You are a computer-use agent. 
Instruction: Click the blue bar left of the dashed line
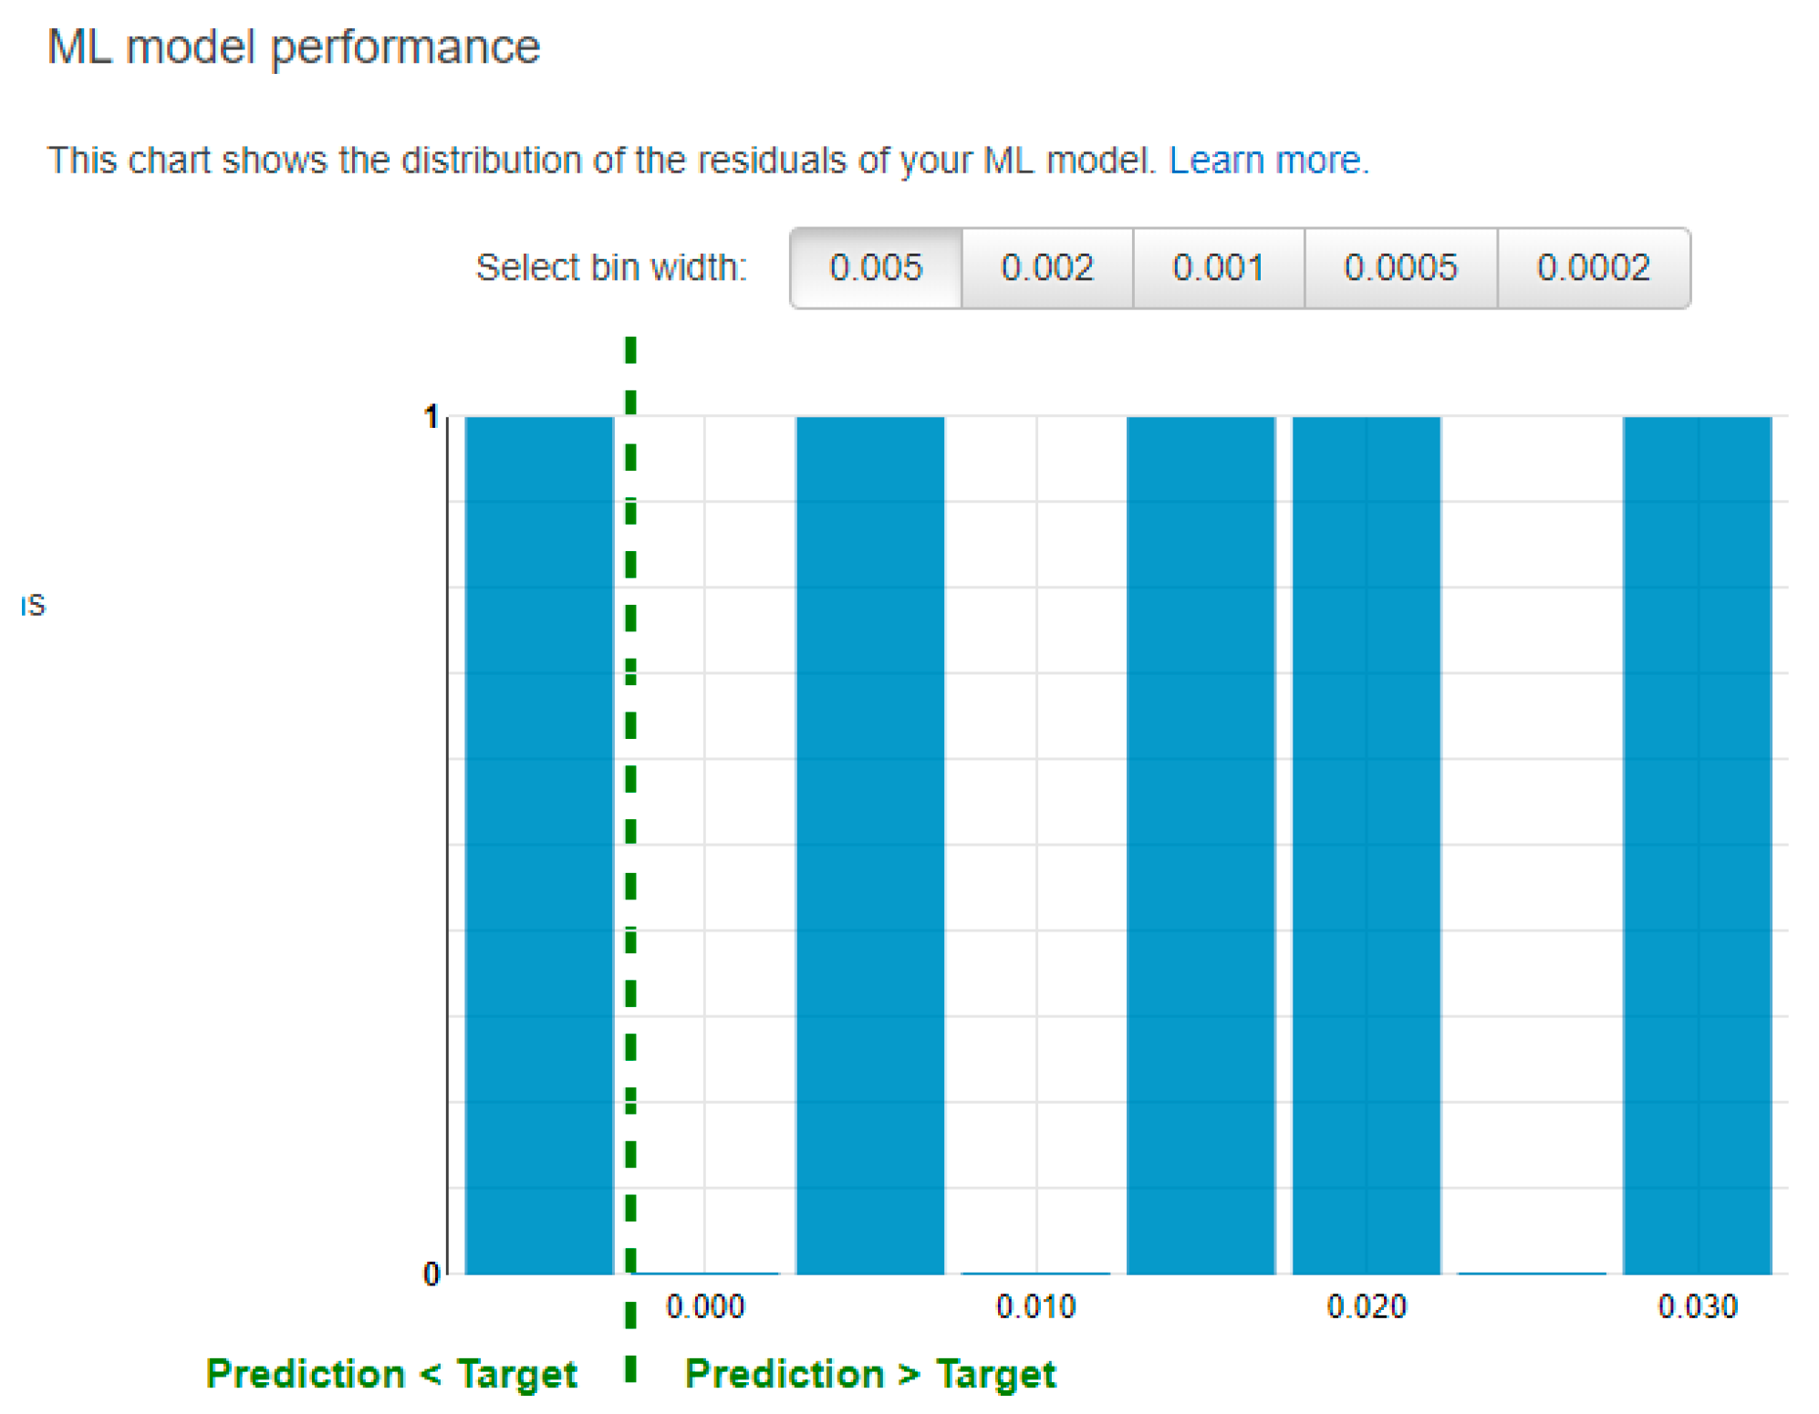(x=538, y=844)
